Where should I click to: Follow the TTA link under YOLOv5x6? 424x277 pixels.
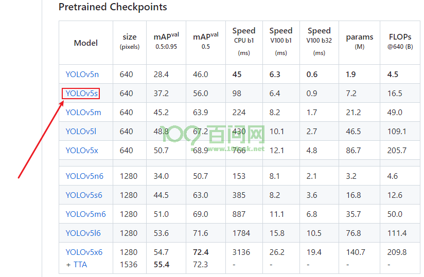(x=79, y=264)
